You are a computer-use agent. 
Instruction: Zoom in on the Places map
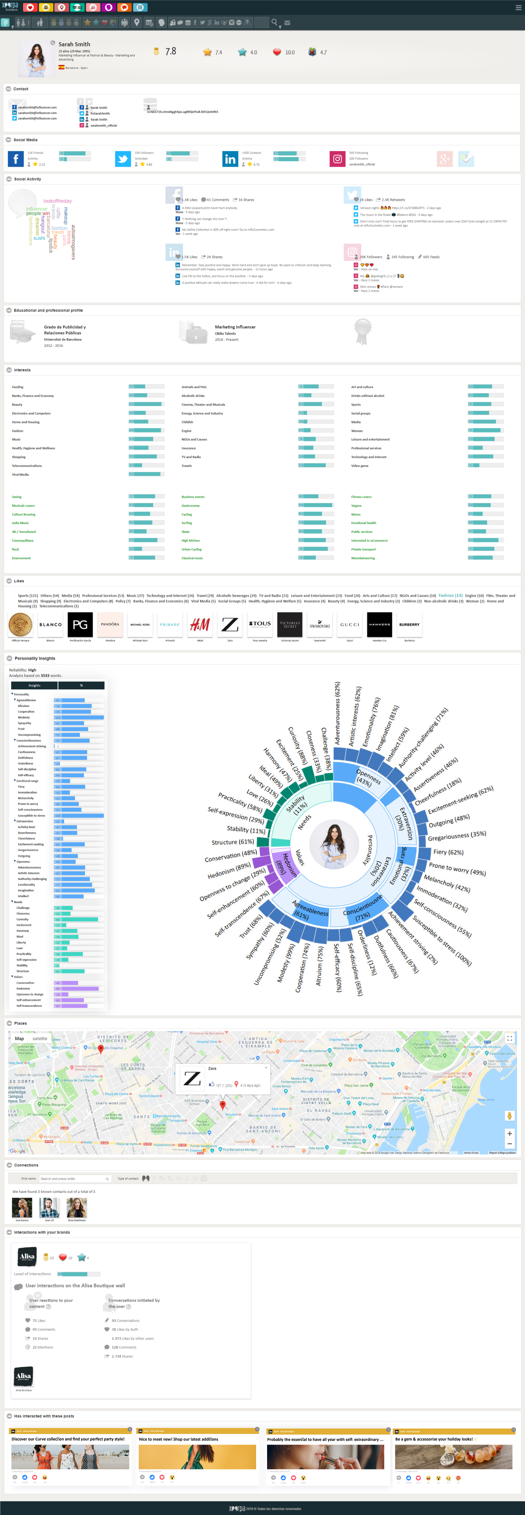click(x=510, y=1133)
